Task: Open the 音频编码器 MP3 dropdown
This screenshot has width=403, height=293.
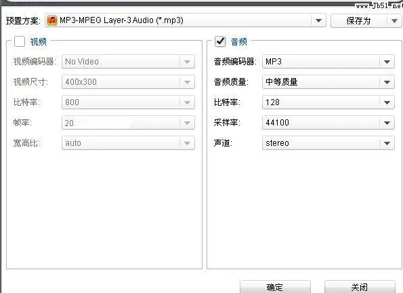Action: [328, 62]
